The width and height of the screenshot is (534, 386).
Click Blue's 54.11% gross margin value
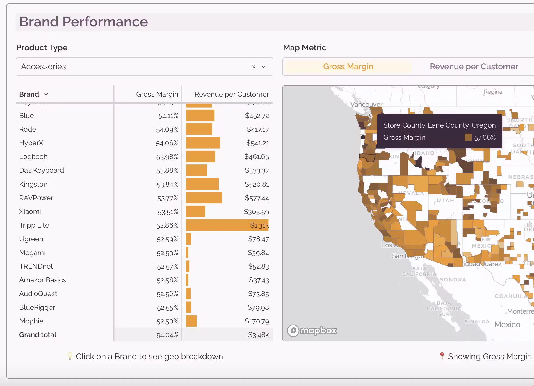click(168, 116)
